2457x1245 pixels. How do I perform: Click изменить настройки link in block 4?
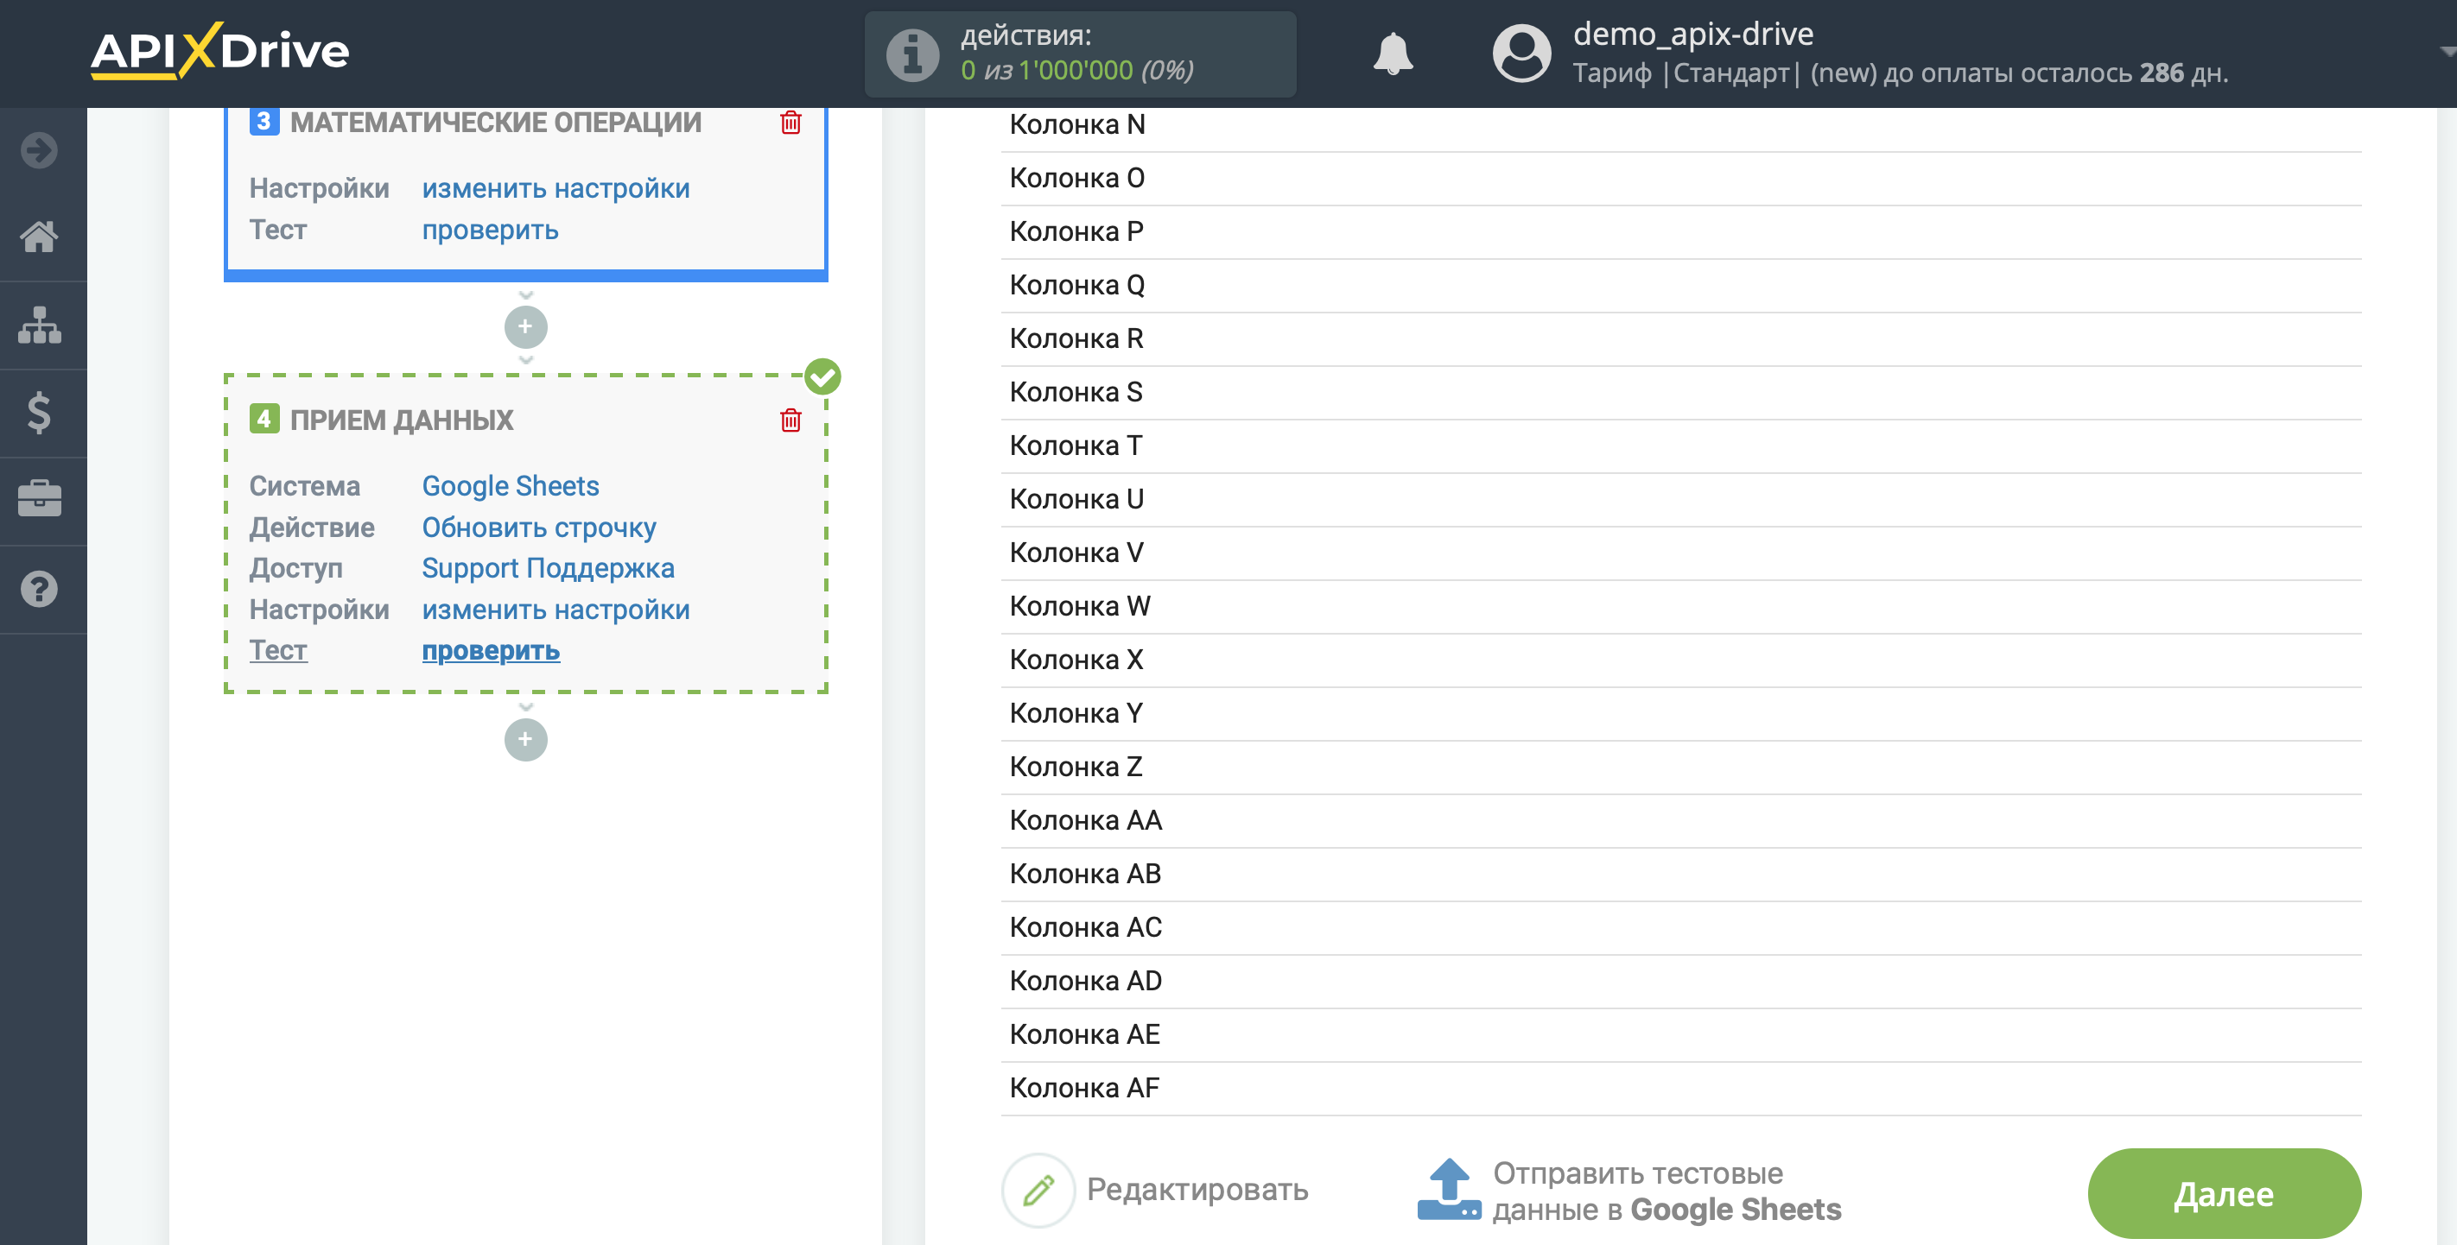(553, 607)
